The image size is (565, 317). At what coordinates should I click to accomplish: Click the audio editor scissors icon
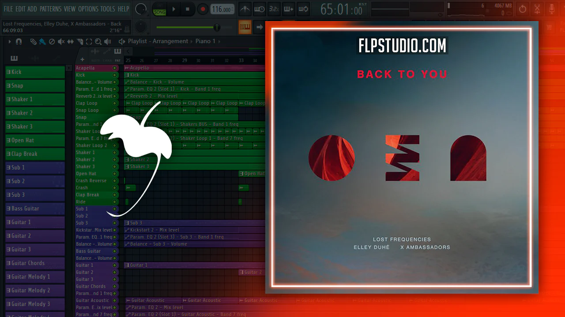tap(537, 9)
